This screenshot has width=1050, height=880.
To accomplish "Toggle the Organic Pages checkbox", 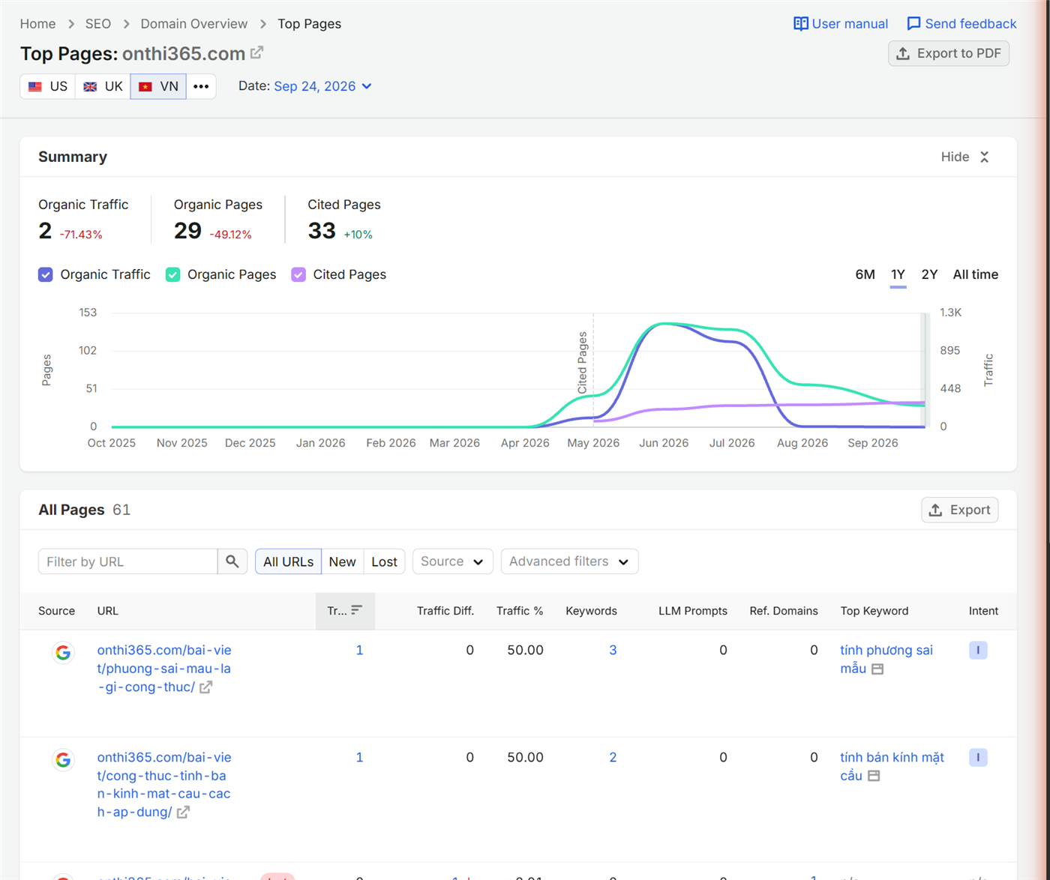I will point(172,274).
